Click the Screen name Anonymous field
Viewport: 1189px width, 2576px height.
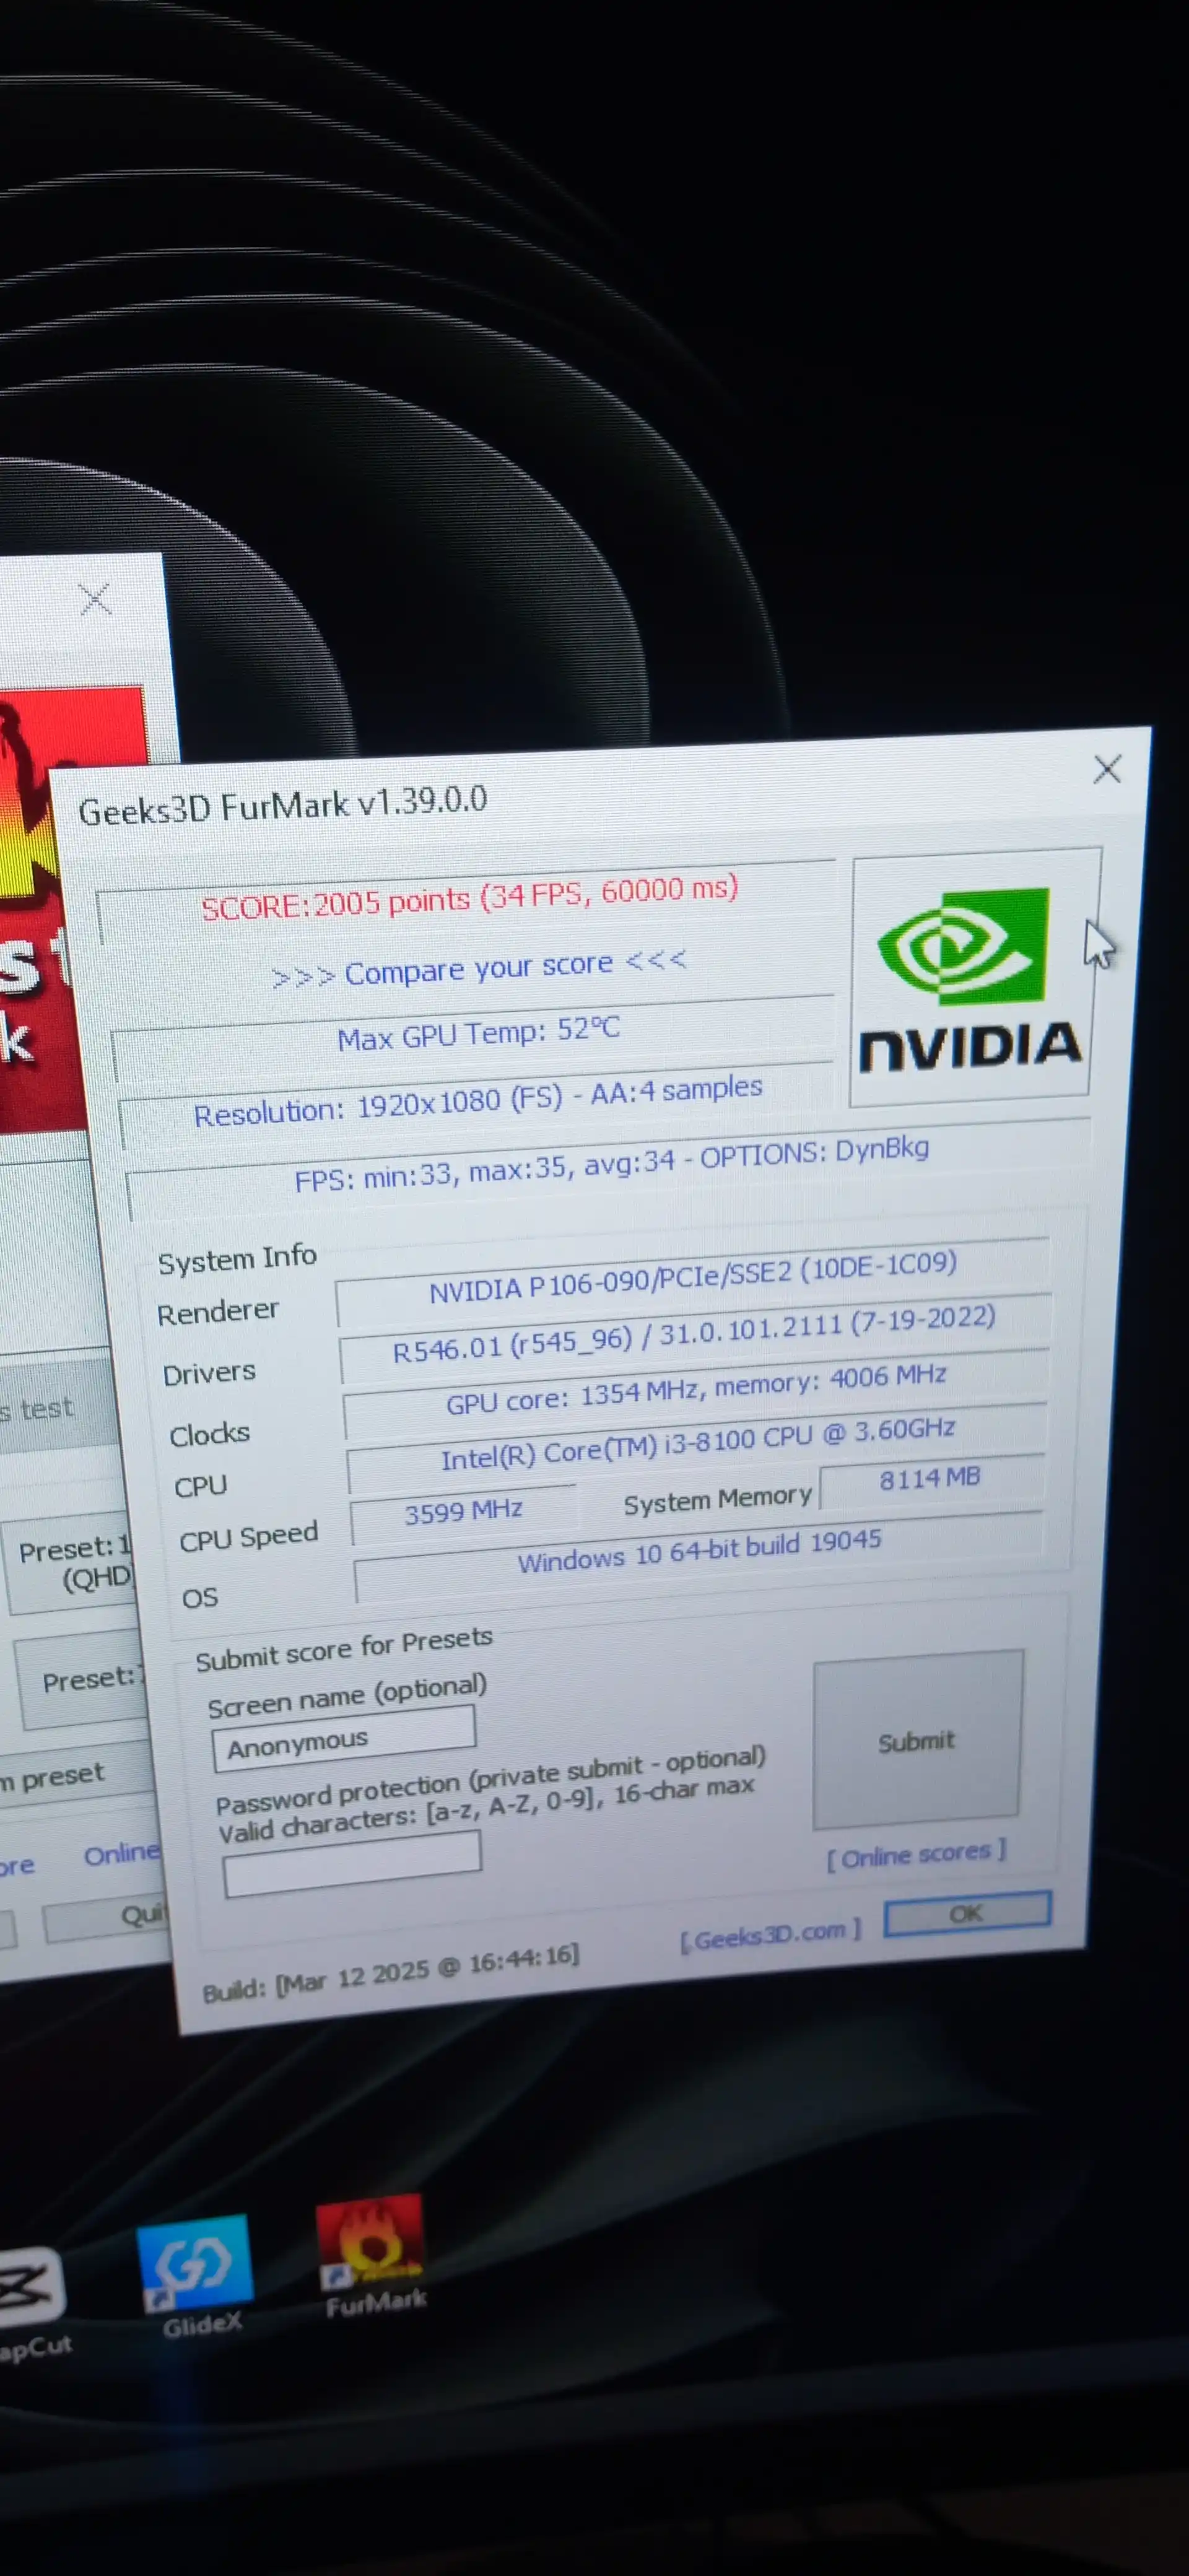point(343,1739)
